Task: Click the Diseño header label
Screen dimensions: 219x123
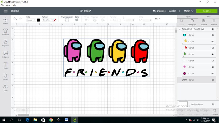Action: 15,11
